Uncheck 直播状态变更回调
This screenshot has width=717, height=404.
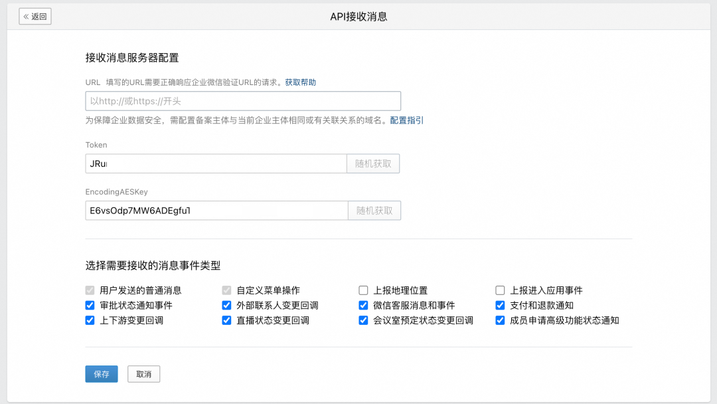[227, 320]
